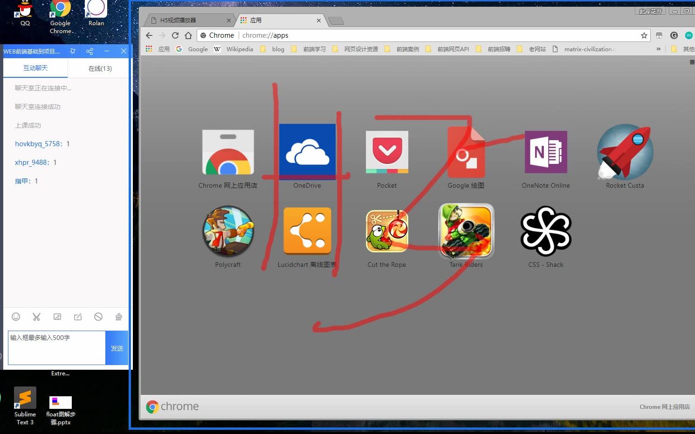Select the scissors screenshot tool in chat

(x=36, y=317)
